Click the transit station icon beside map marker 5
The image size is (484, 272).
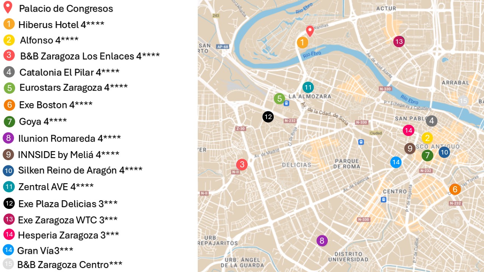pyautogui.click(x=287, y=103)
